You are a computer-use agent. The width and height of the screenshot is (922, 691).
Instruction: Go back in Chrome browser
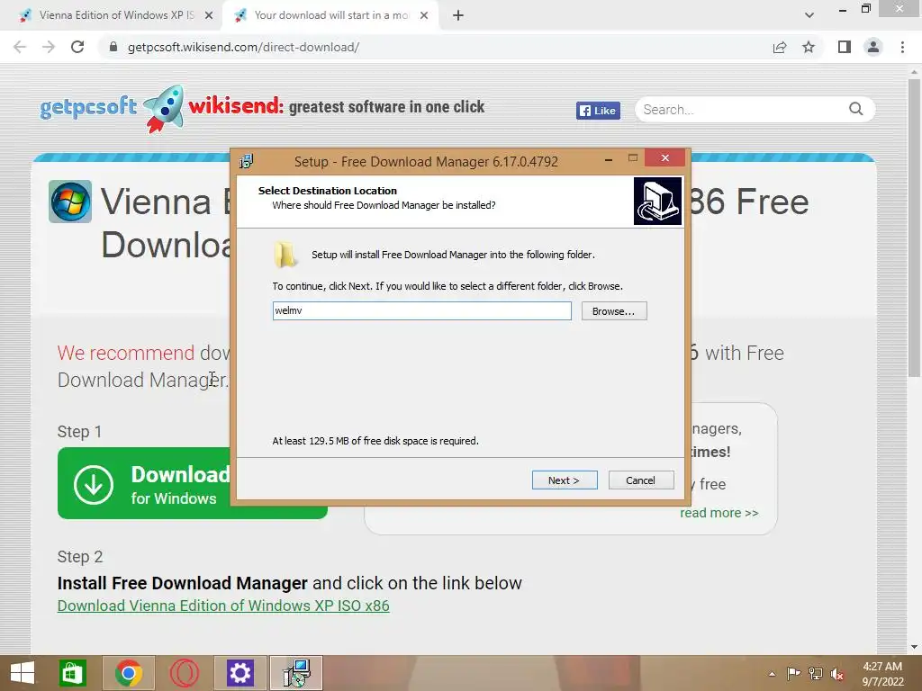[20, 47]
